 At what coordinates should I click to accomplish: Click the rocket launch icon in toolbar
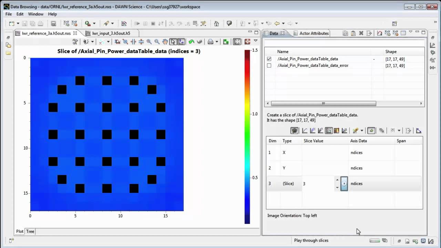[x=106, y=23]
